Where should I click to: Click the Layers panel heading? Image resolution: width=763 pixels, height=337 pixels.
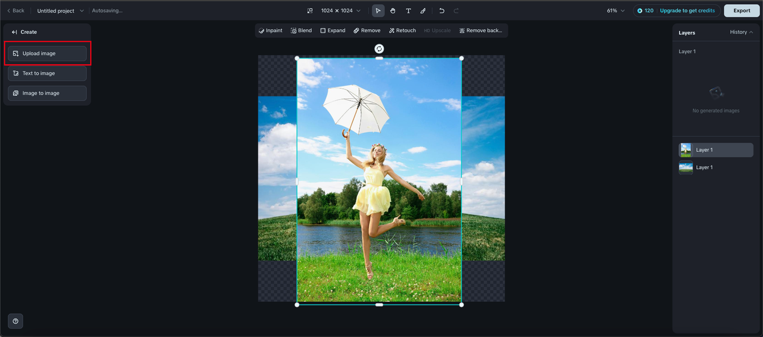(687, 33)
